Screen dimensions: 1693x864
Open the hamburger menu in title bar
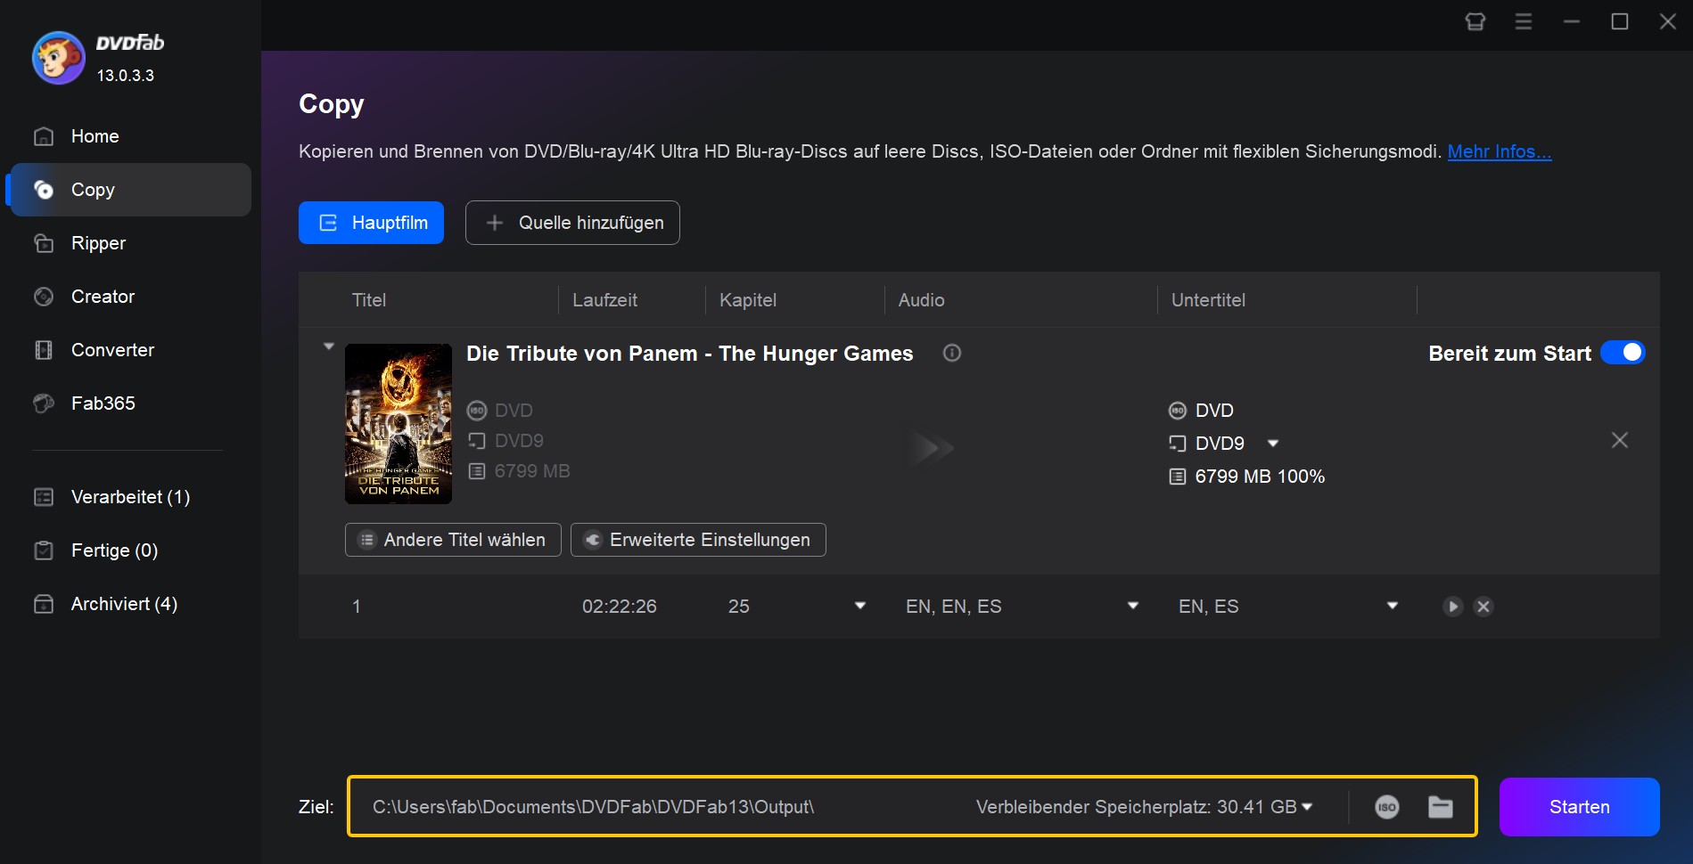1524,21
